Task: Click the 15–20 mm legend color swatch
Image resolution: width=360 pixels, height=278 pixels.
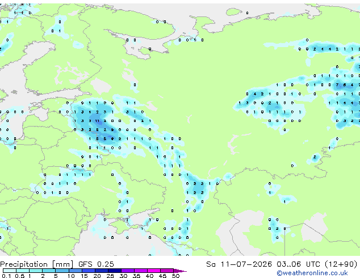Action: tap(89, 271)
